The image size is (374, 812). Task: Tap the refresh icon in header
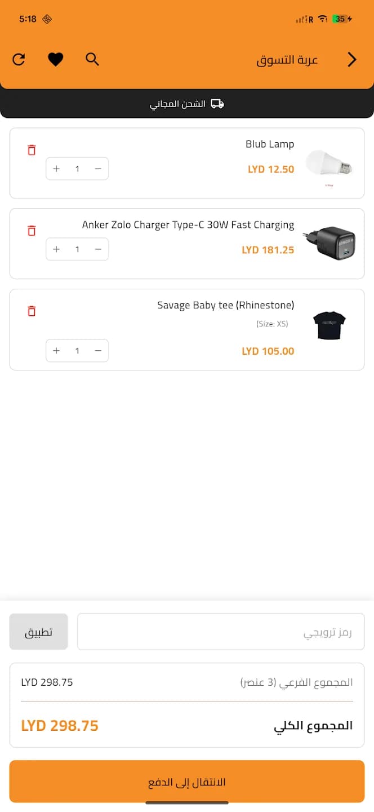tap(19, 59)
